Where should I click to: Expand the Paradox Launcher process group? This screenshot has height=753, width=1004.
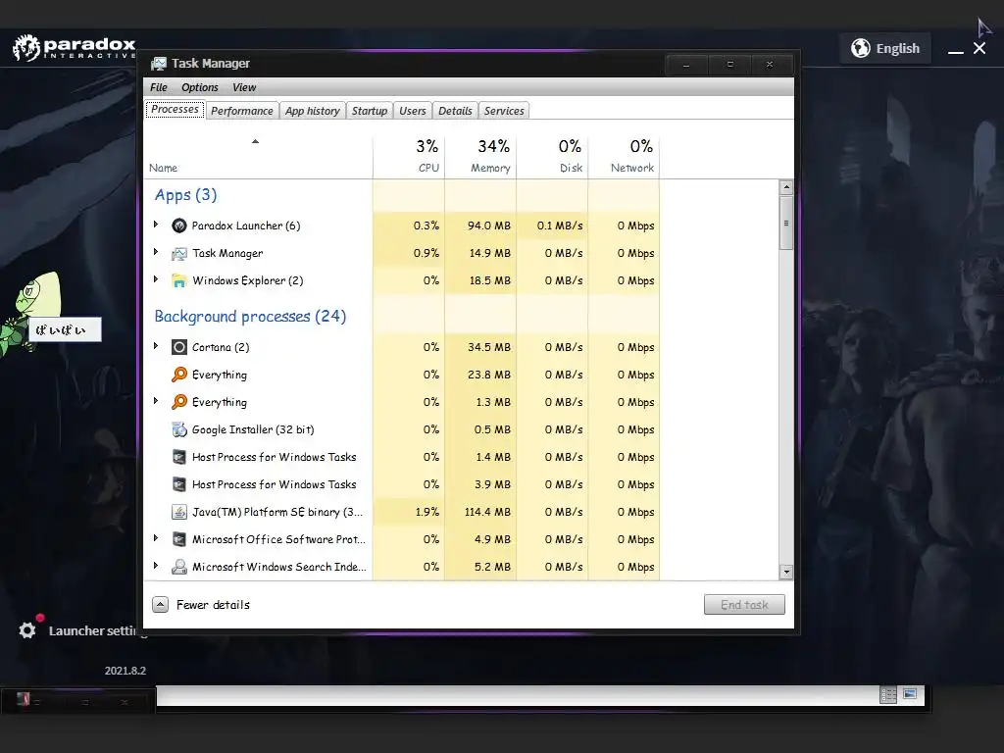pyautogui.click(x=156, y=225)
